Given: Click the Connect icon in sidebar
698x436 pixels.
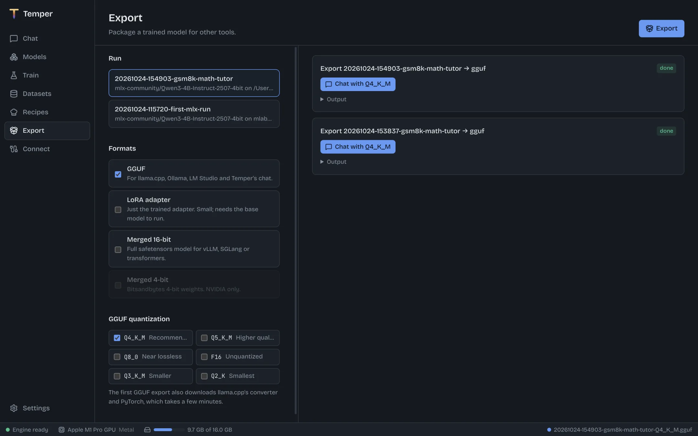Looking at the screenshot, I should click(14, 149).
